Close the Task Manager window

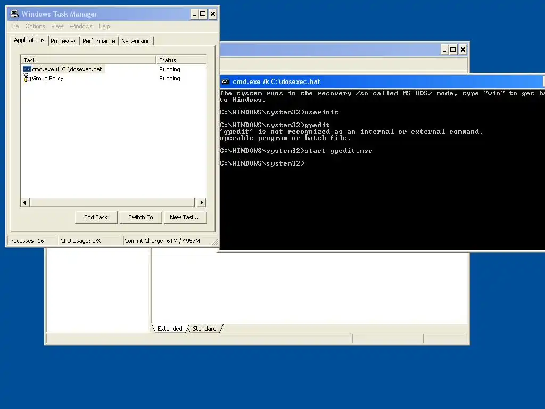(x=213, y=14)
